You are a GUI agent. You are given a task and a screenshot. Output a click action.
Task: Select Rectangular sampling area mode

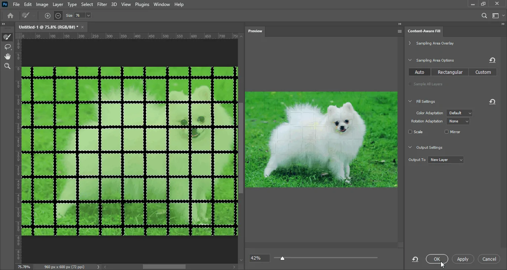[x=450, y=72]
